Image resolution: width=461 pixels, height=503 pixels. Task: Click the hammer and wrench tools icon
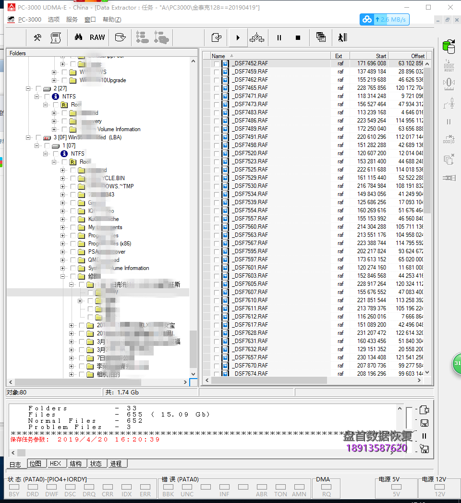click(37, 37)
